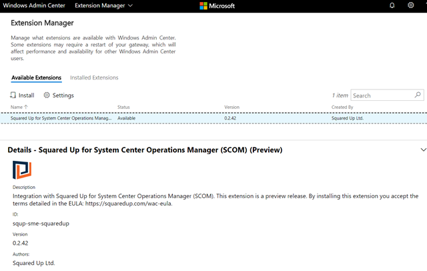Switch to Installed Extensions tab

[94, 77]
